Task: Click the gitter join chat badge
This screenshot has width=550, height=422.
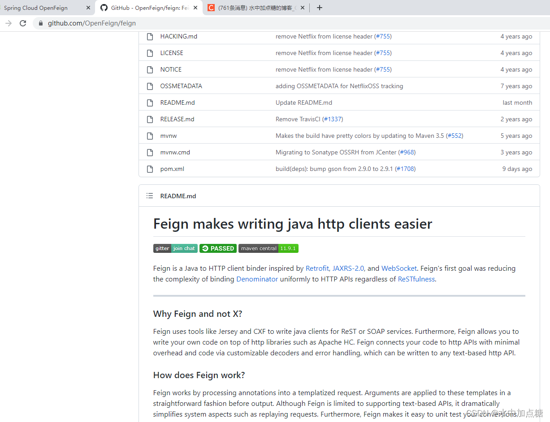Action: pyautogui.click(x=175, y=248)
